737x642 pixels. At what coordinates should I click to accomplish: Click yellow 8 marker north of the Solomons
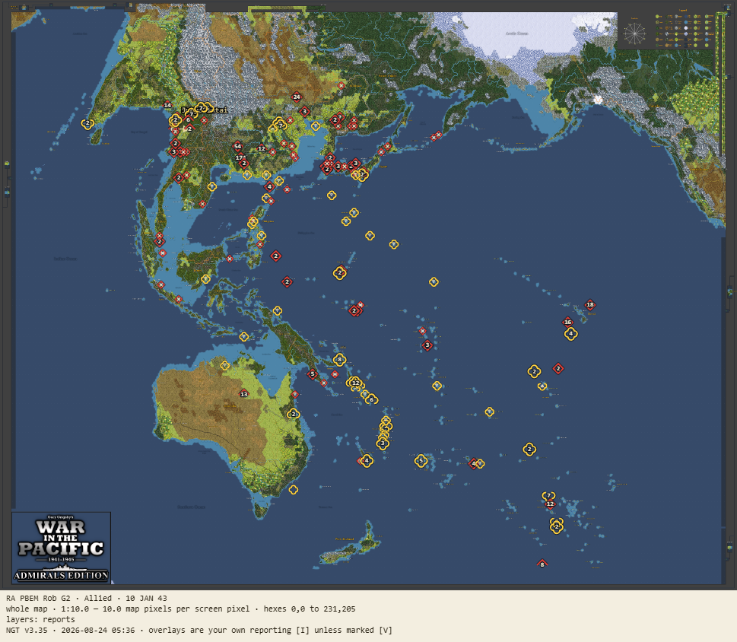coord(339,360)
